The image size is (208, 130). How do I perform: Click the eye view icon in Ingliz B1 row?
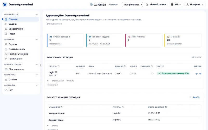(x=197, y=74)
